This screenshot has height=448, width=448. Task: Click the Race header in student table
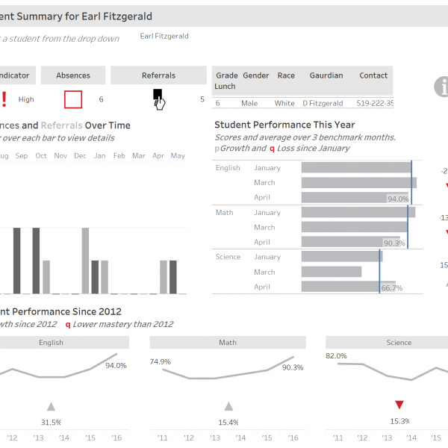pyautogui.click(x=286, y=75)
